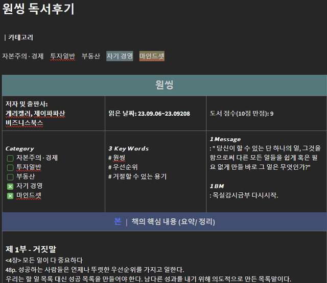327x283 pixels.
Task: Click the #거절할 수 있는 용기 keyword
Action: [x=137, y=176]
